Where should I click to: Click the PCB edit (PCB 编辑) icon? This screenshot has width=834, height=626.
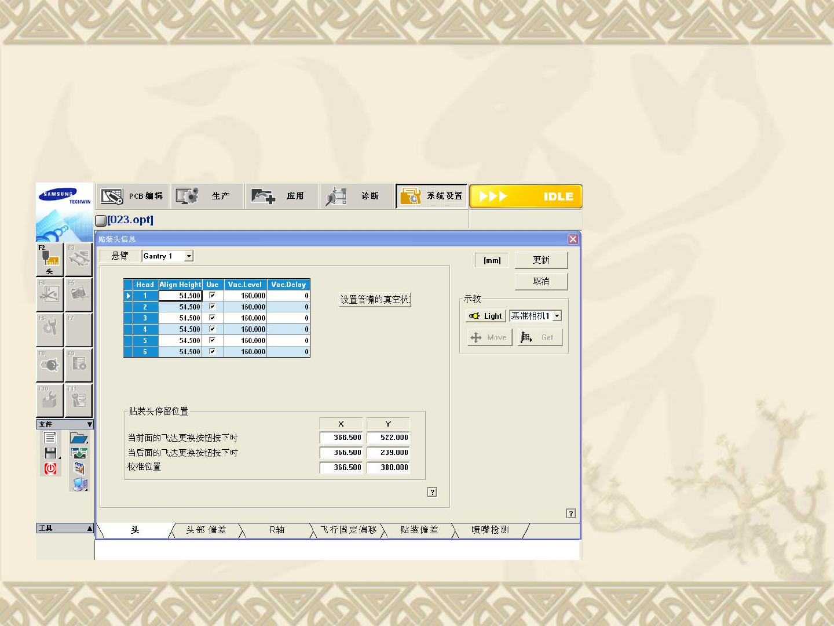tap(112, 196)
